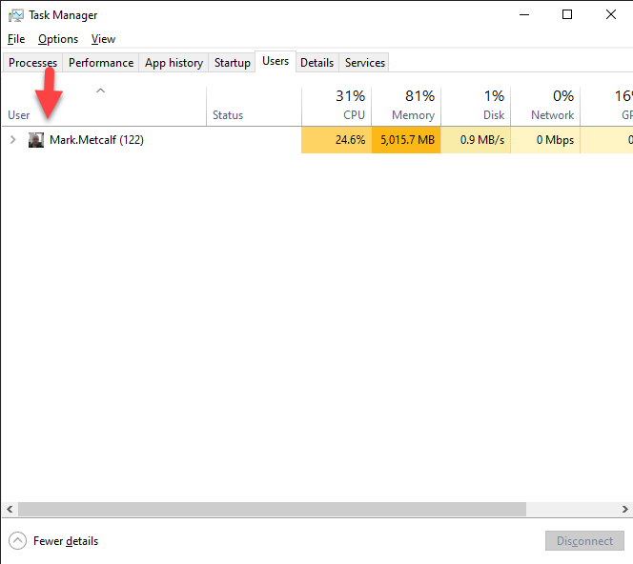The height and width of the screenshot is (564, 633).
Task: Click Mark.Metcalf's user avatar picture
Action: coord(36,140)
